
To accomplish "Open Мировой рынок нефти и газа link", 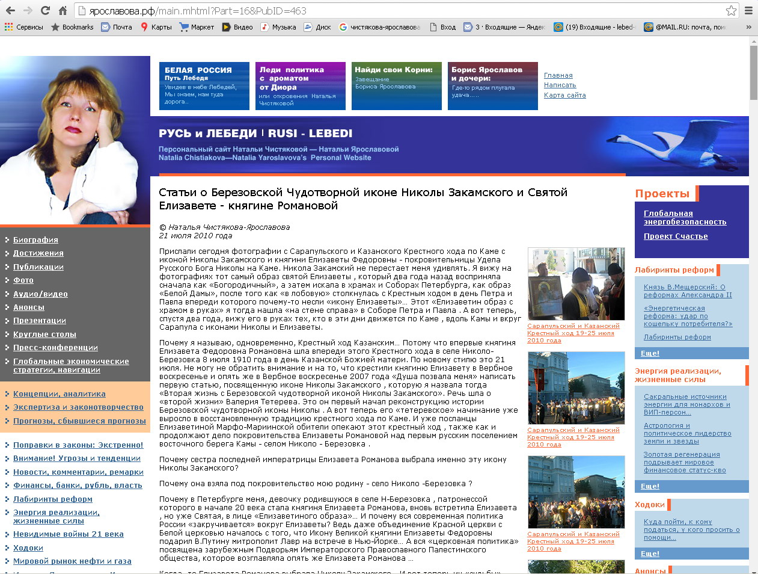I will tap(72, 561).
